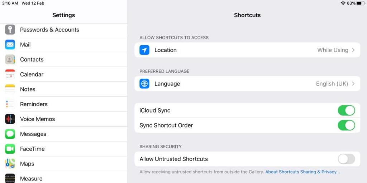Tap the battery indicator in status bar
The height and width of the screenshot is (183, 367).
tap(360, 3)
